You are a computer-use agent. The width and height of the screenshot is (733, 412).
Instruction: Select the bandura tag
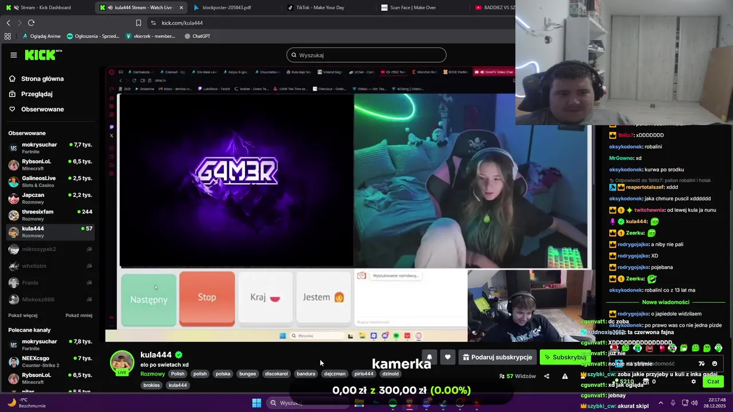(x=306, y=374)
